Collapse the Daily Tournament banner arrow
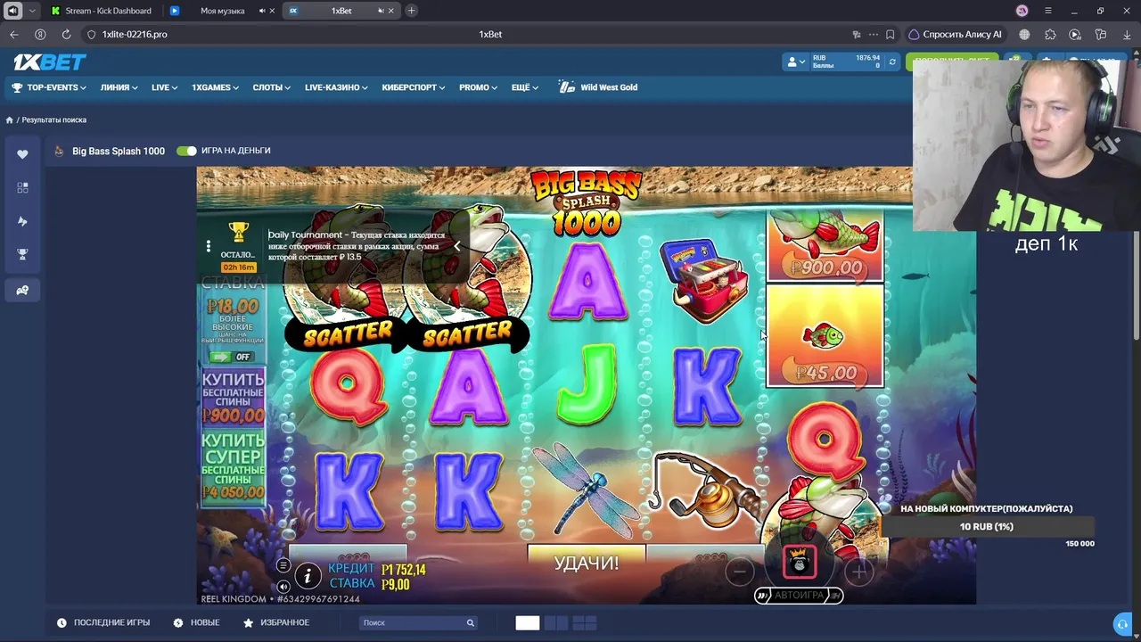 pyautogui.click(x=457, y=246)
